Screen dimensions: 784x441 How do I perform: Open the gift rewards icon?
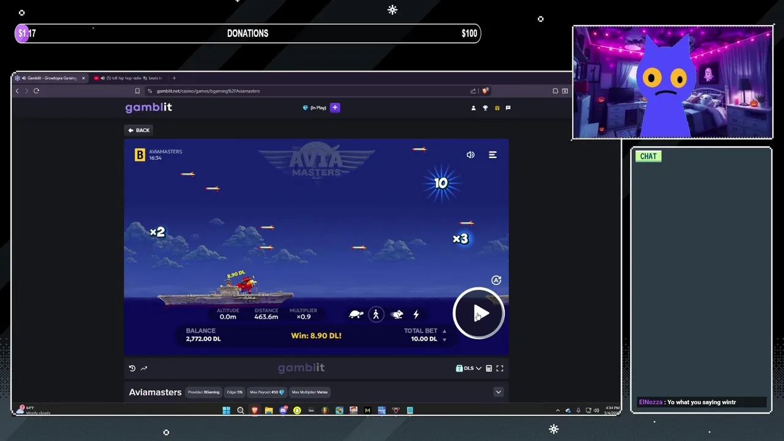pos(497,108)
